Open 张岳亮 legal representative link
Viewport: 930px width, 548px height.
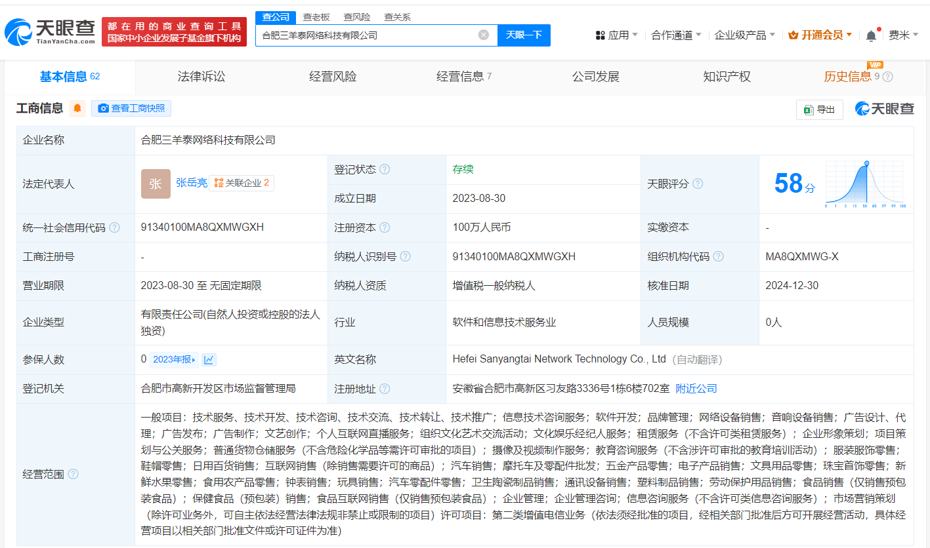click(x=191, y=183)
